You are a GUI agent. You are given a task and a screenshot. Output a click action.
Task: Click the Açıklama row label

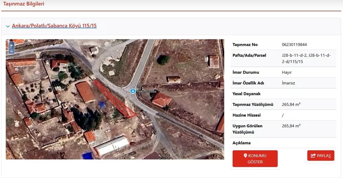click(x=242, y=143)
